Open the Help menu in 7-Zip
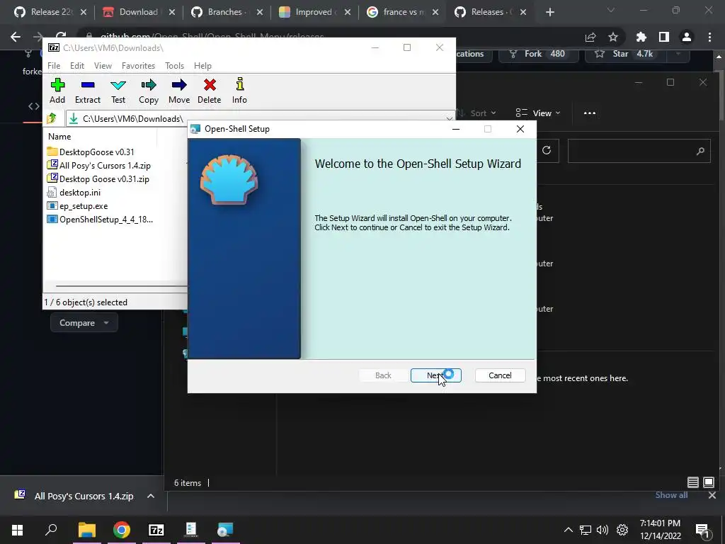 [x=202, y=66]
